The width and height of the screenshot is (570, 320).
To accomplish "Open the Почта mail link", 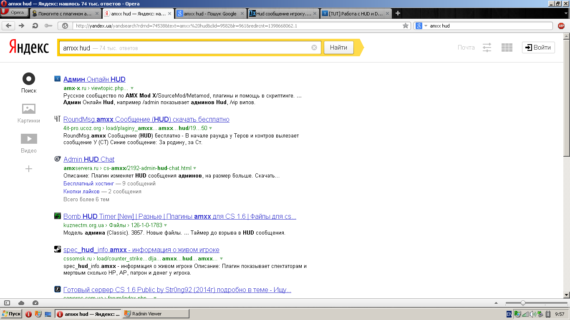I will pos(466,47).
